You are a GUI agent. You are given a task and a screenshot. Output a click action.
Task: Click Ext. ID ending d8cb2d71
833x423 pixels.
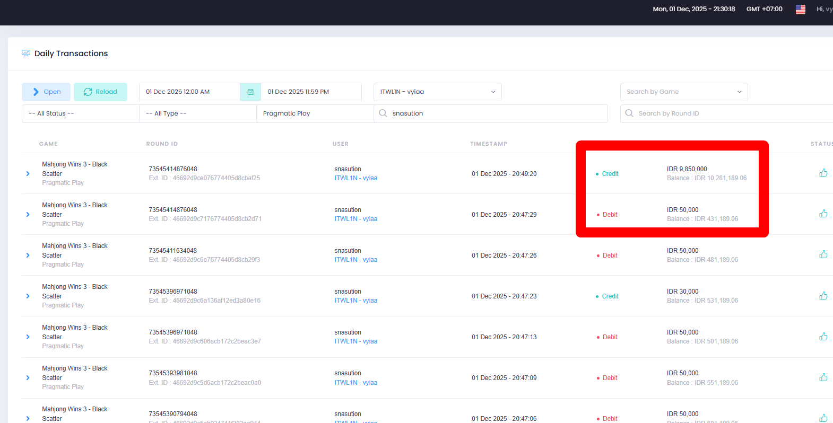click(205, 219)
